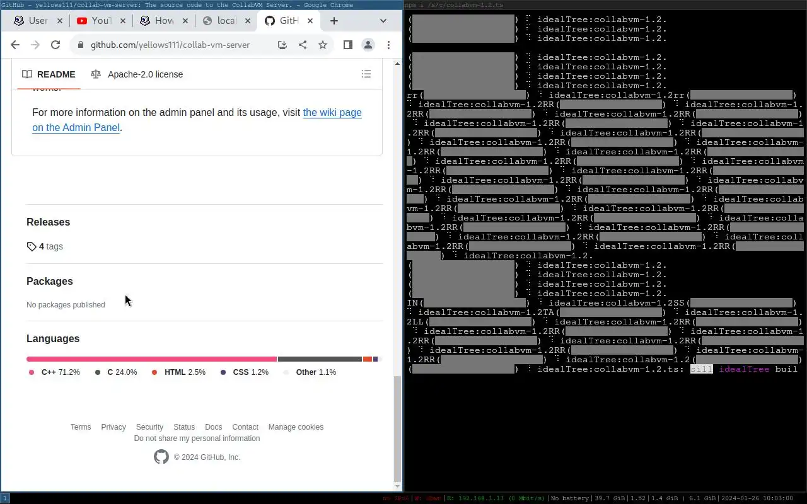
Task: Open the tab search dropdown chevron
Action: tap(383, 21)
